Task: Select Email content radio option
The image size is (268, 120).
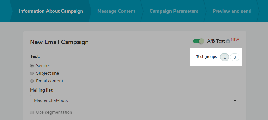Action: [32, 81]
